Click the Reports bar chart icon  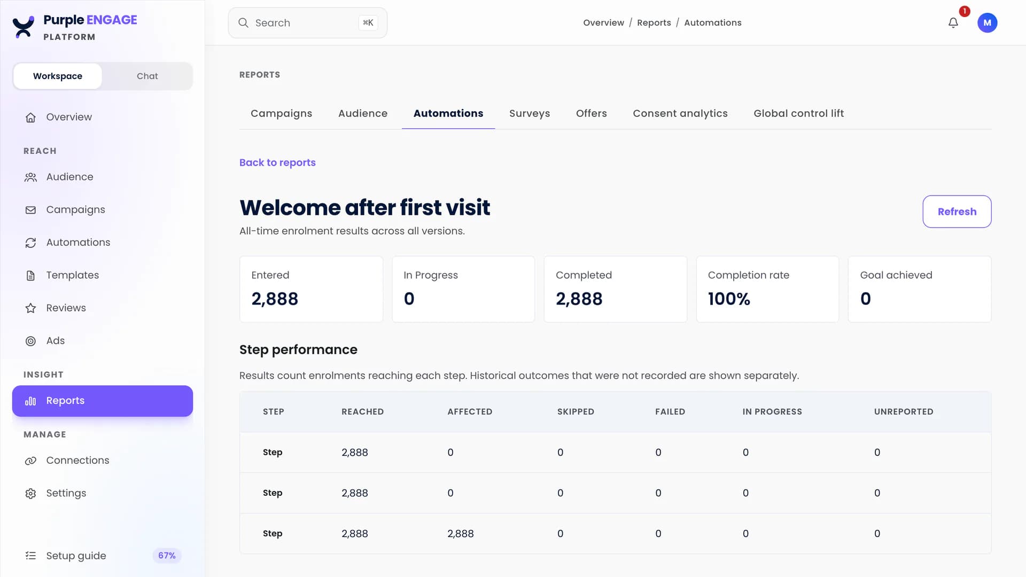30,401
